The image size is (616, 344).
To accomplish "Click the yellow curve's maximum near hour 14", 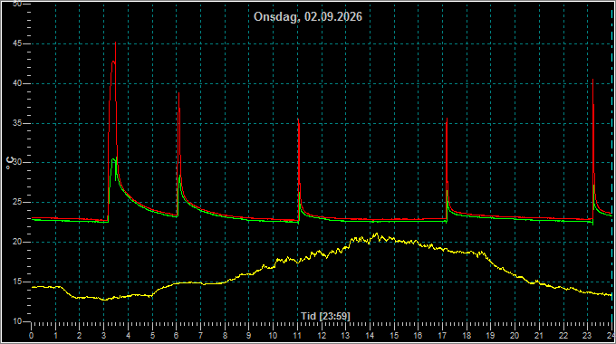I will pos(376,234).
